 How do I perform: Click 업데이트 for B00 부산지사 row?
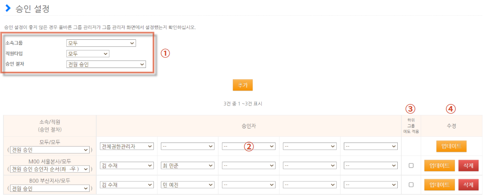[439, 184]
